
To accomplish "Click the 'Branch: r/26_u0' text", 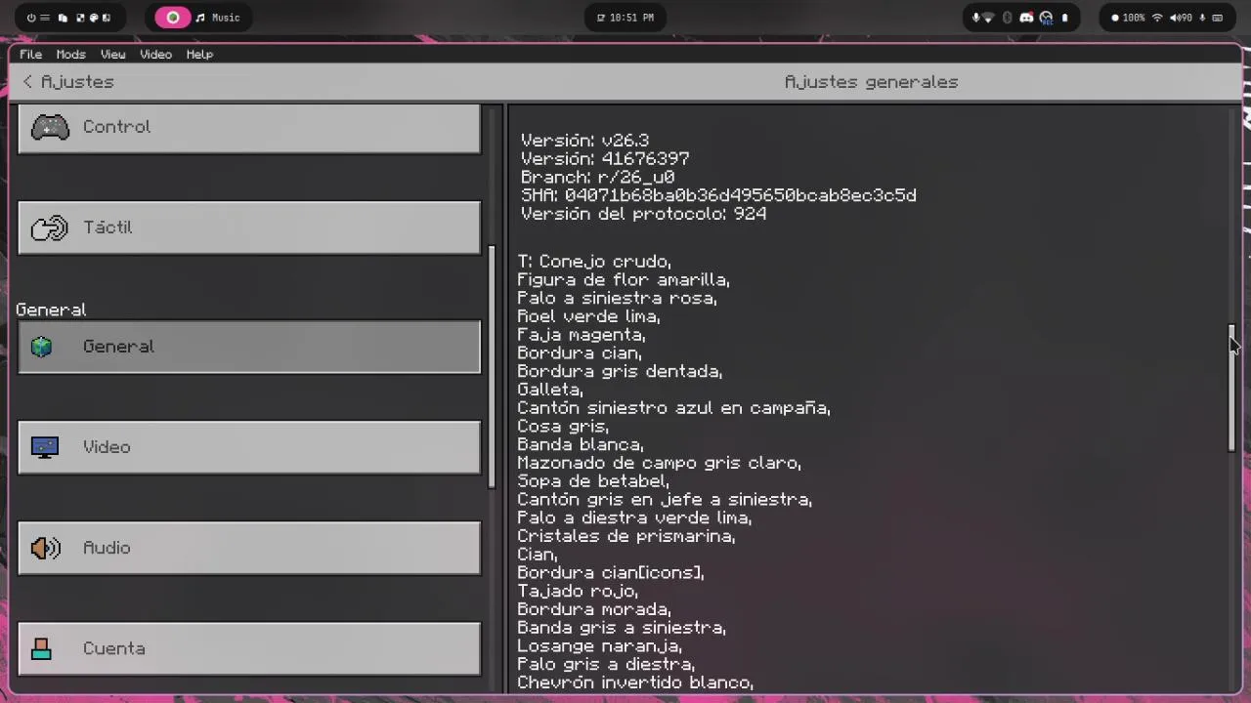I will point(597,177).
